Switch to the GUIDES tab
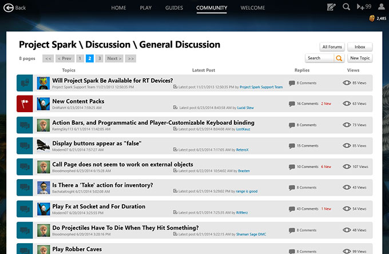Viewport: 389px width, 254px height. pos(174,8)
